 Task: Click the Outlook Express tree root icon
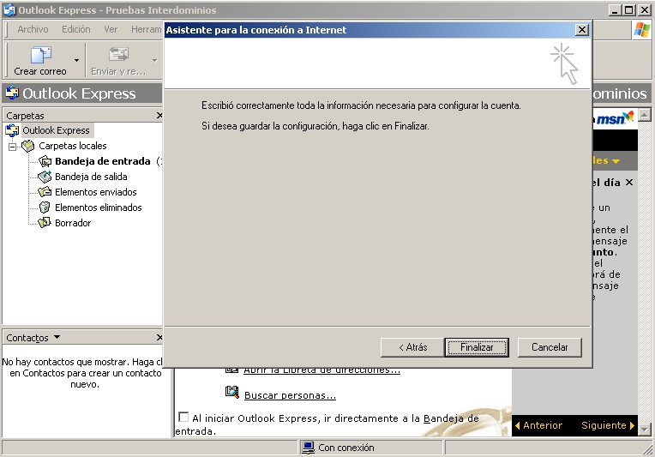pos(13,130)
